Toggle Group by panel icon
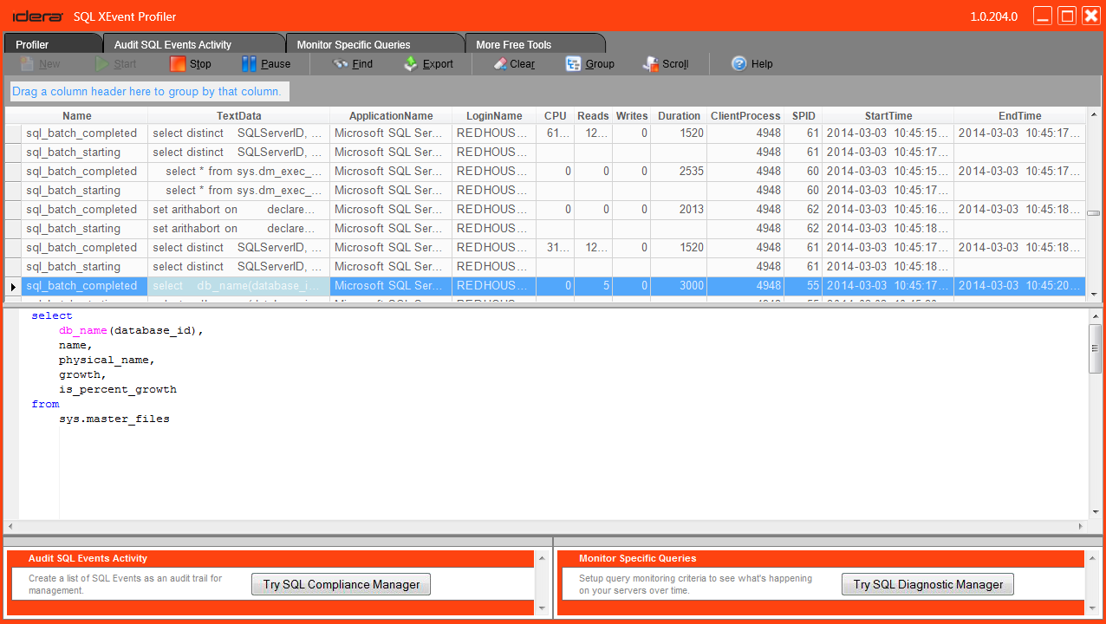Image resolution: width=1106 pixels, height=624 pixels. [573, 64]
